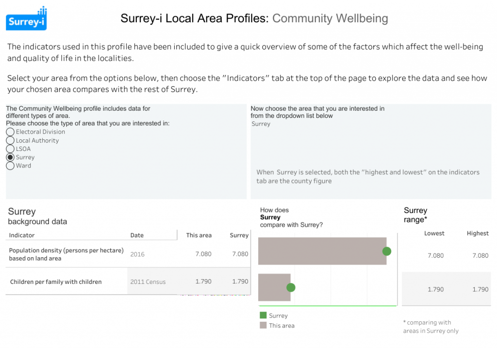Switch area type to Ward
497x348 pixels.
click(x=10, y=166)
